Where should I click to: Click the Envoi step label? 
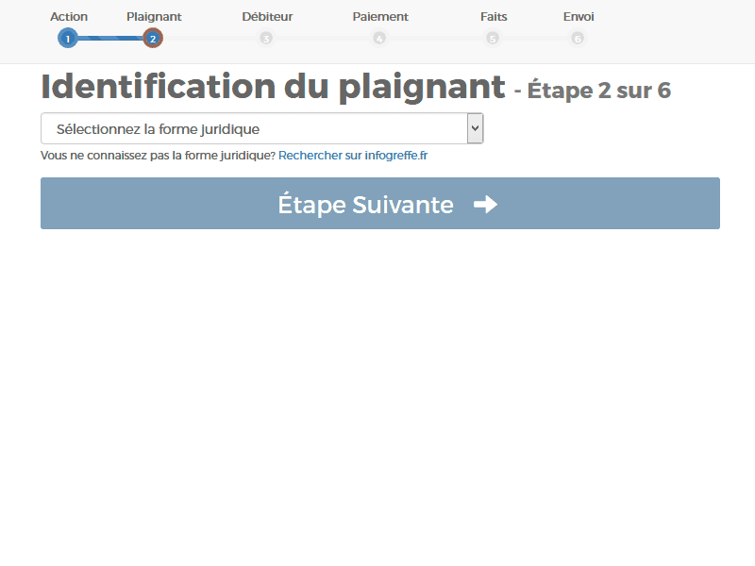click(578, 16)
